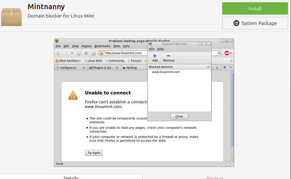The width and height of the screenshot is (291, 179).
Task: Click the Add plus icon in Domain Blocker
Action: coord(155,56)
